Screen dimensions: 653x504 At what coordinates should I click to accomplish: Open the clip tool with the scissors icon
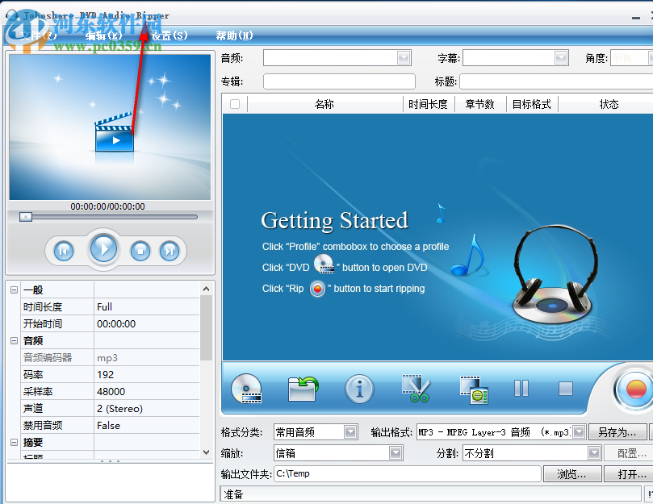[x=416, y=389]
